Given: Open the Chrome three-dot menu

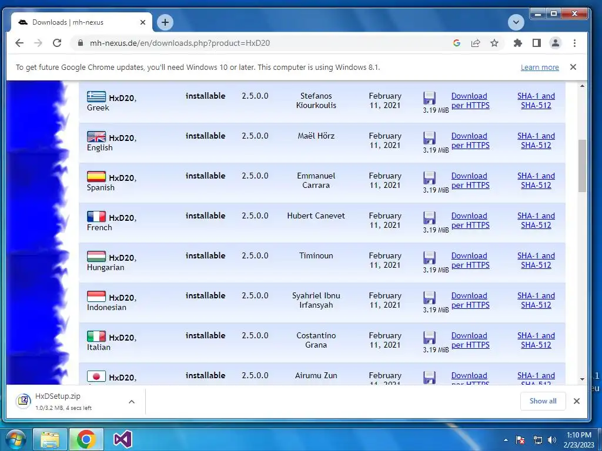Looking at the screenshot, I should 574,43.
